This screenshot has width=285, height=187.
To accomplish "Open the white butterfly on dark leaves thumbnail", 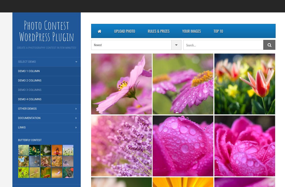I will click(46, 150).
